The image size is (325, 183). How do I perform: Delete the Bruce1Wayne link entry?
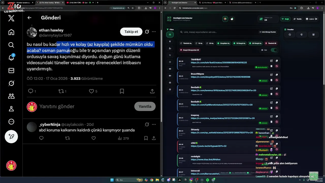click(x=271, y=80)
